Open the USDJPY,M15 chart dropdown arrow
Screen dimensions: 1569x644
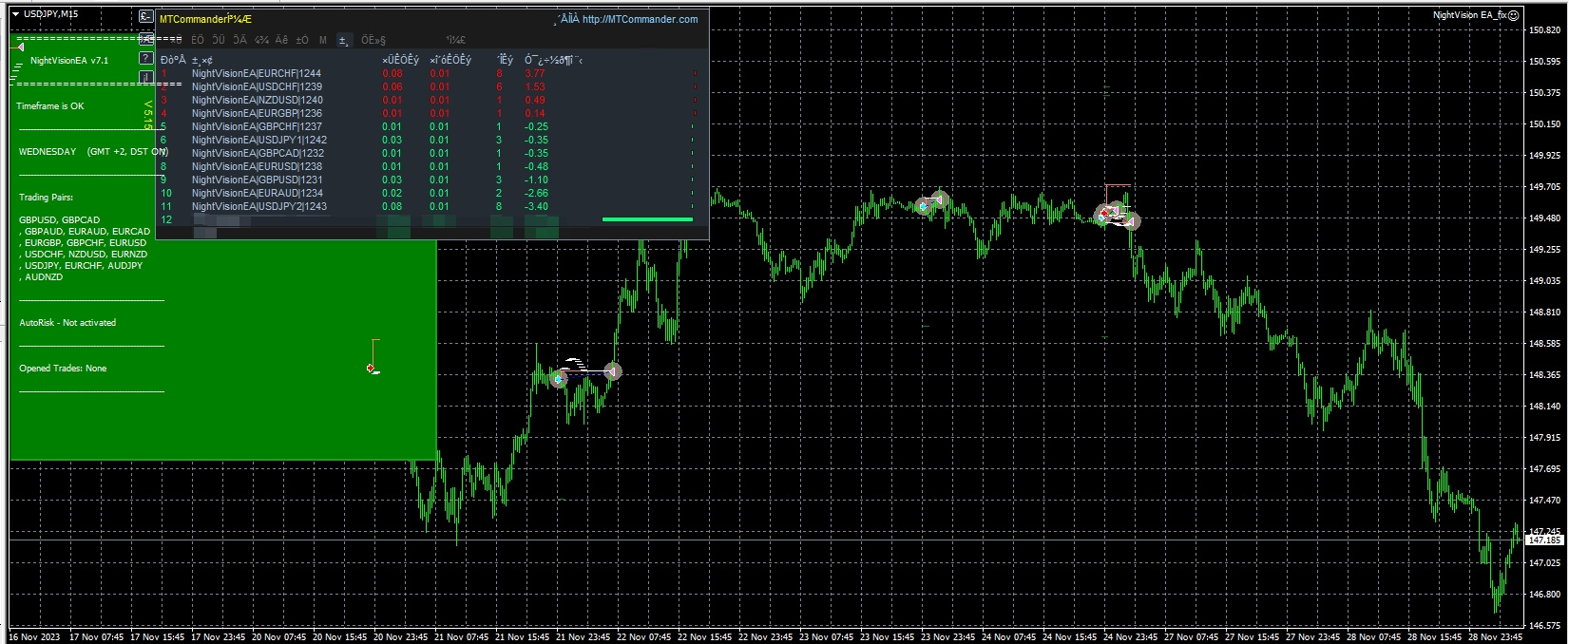click(x=15, y=14)
